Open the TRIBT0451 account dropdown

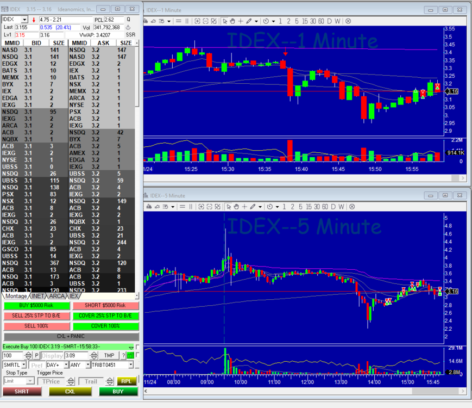click(130, 364)
